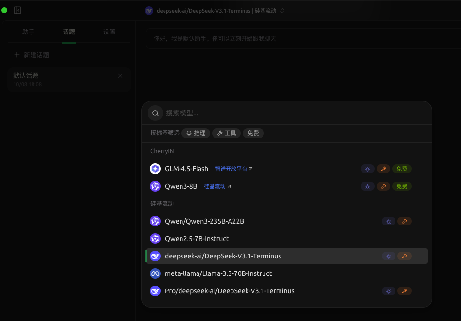461x321 pixels.
Task: Toggle the 免费 tag filter
Action: tap(253, 133)
